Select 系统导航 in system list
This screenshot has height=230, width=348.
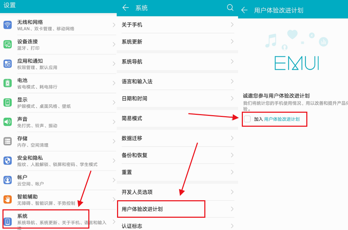pos(177,61)
